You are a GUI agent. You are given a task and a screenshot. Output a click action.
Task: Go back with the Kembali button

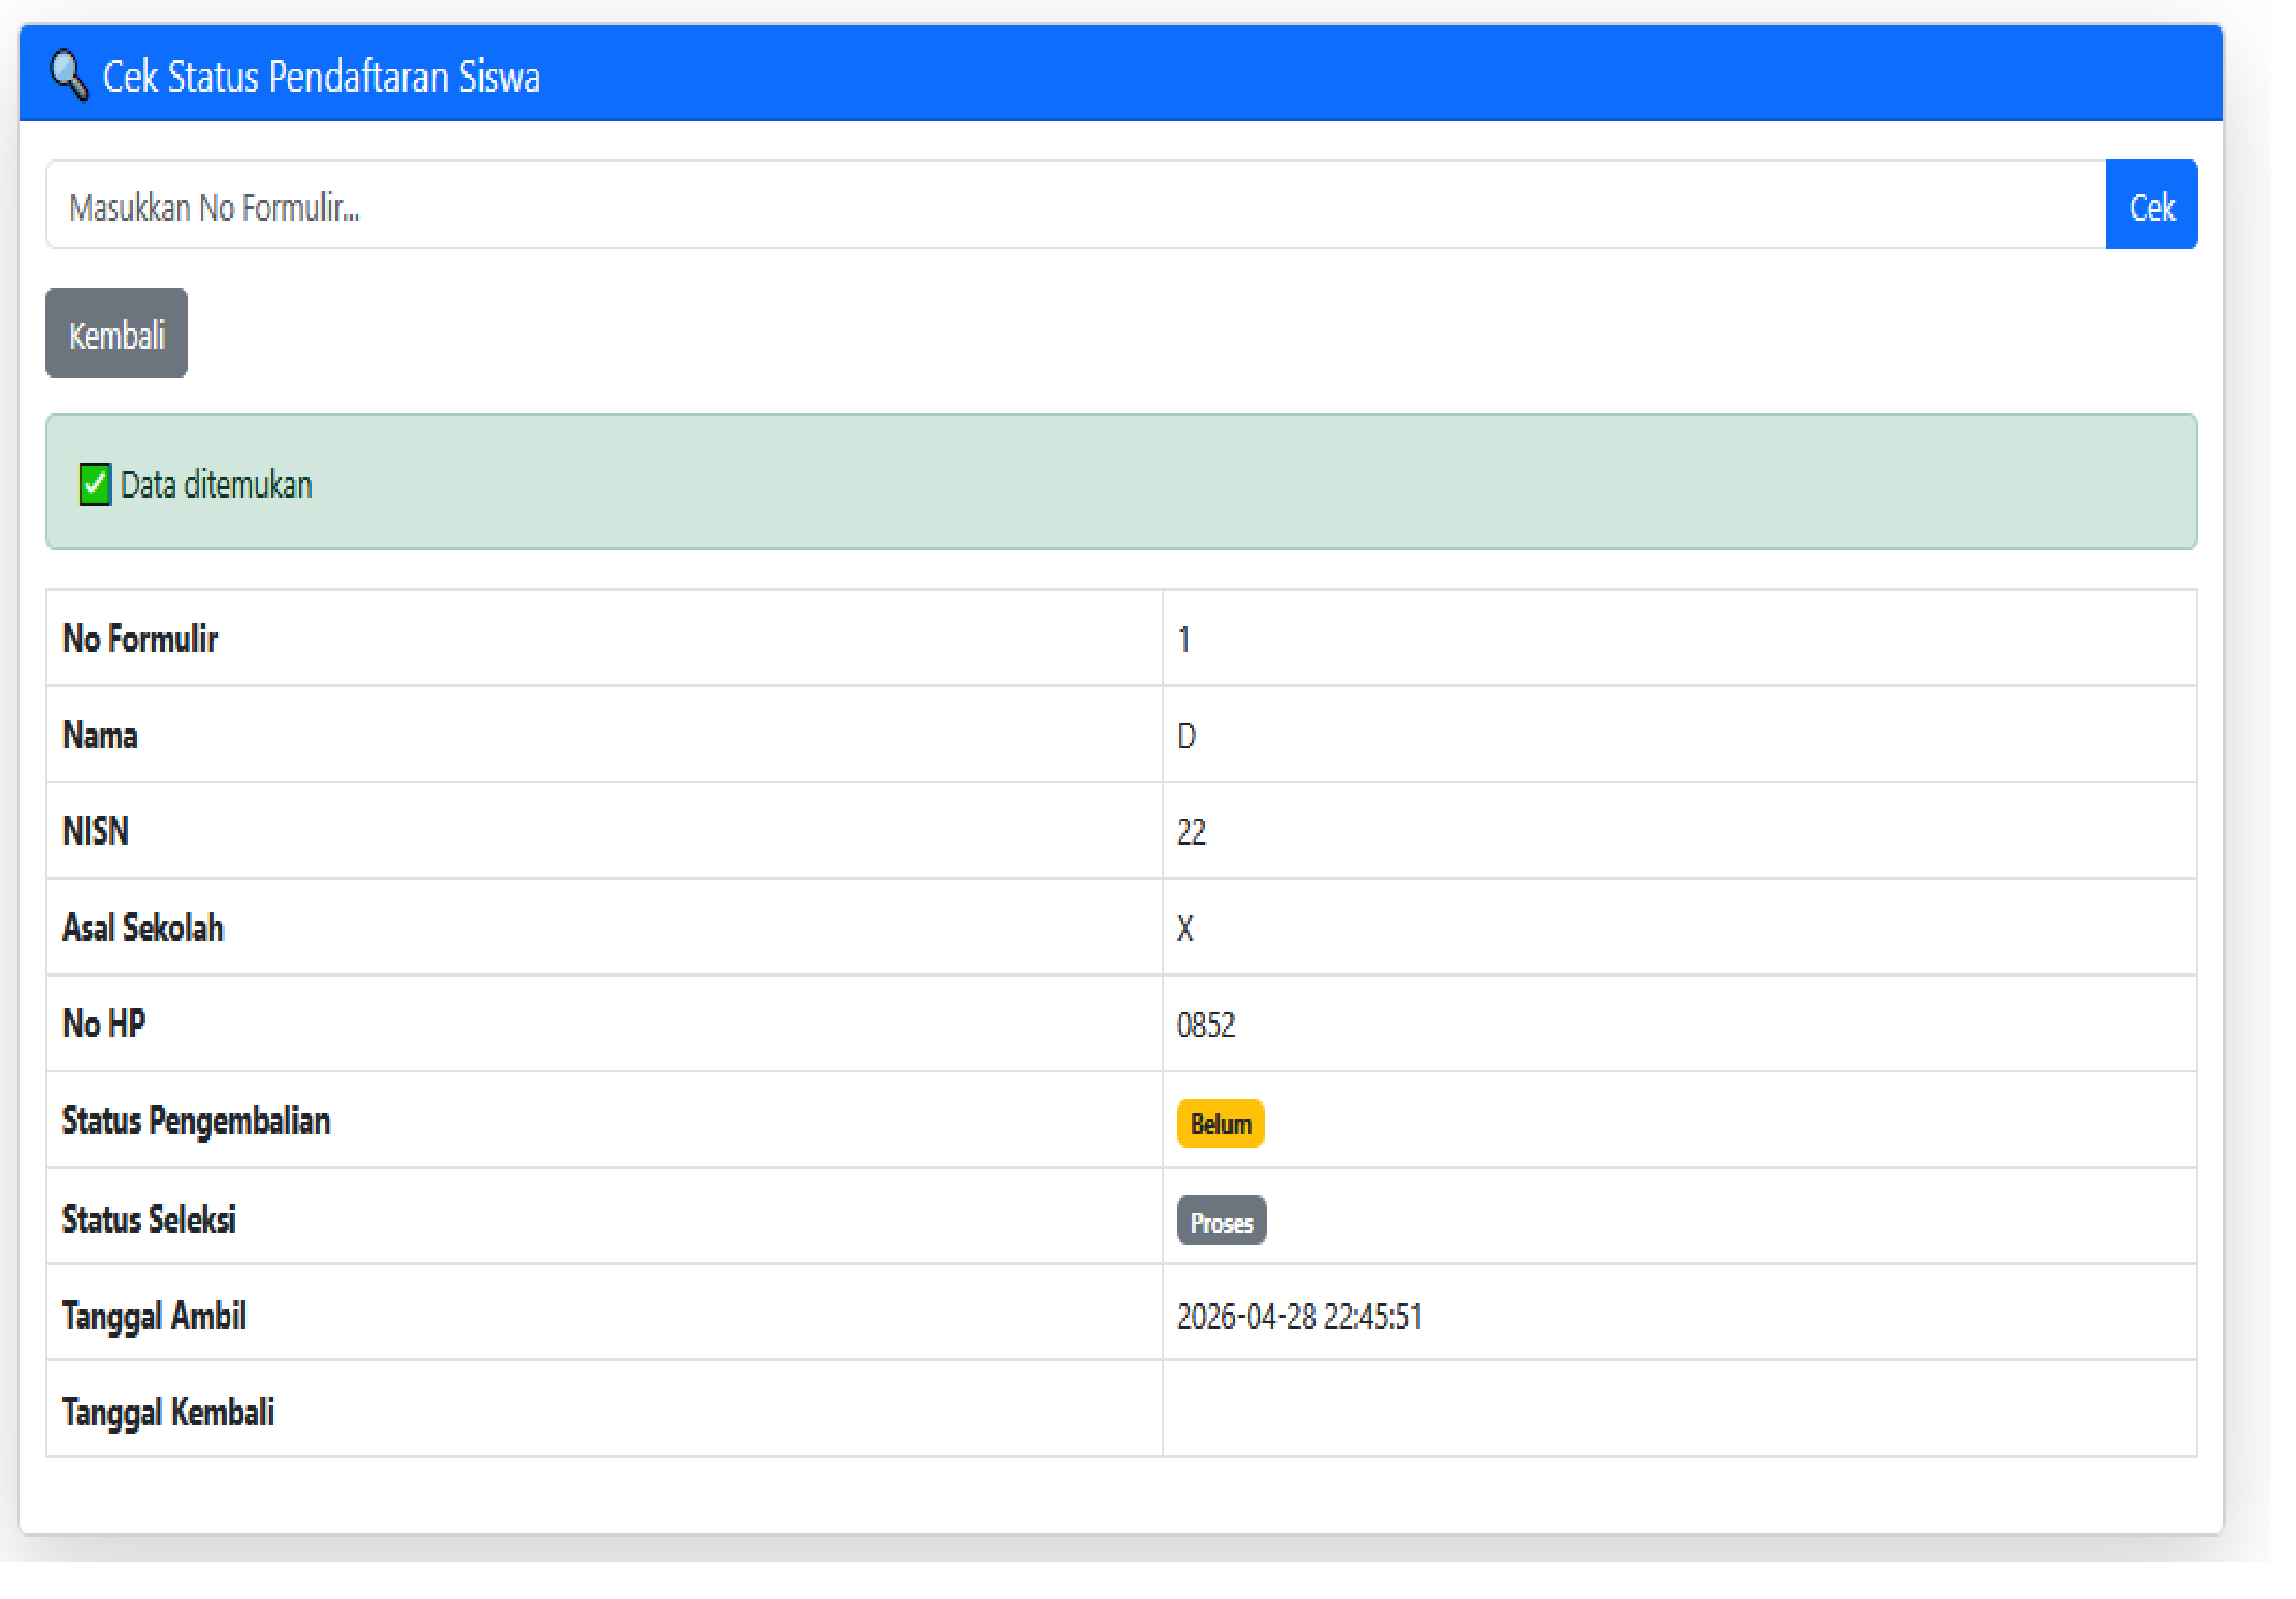(x=116, y=333)
